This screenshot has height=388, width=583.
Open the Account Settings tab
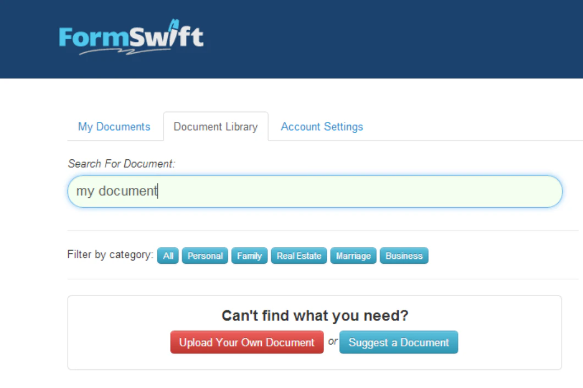[x=321, y=126]
